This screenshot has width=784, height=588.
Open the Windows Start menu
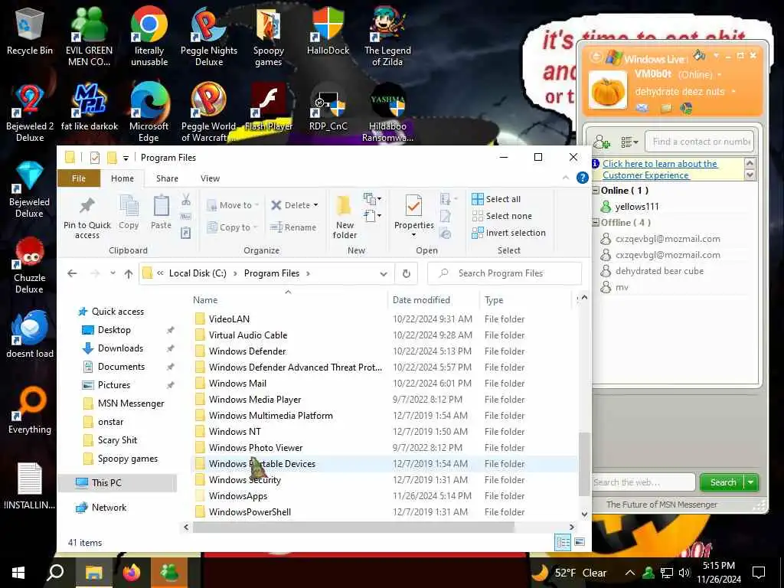18,573
